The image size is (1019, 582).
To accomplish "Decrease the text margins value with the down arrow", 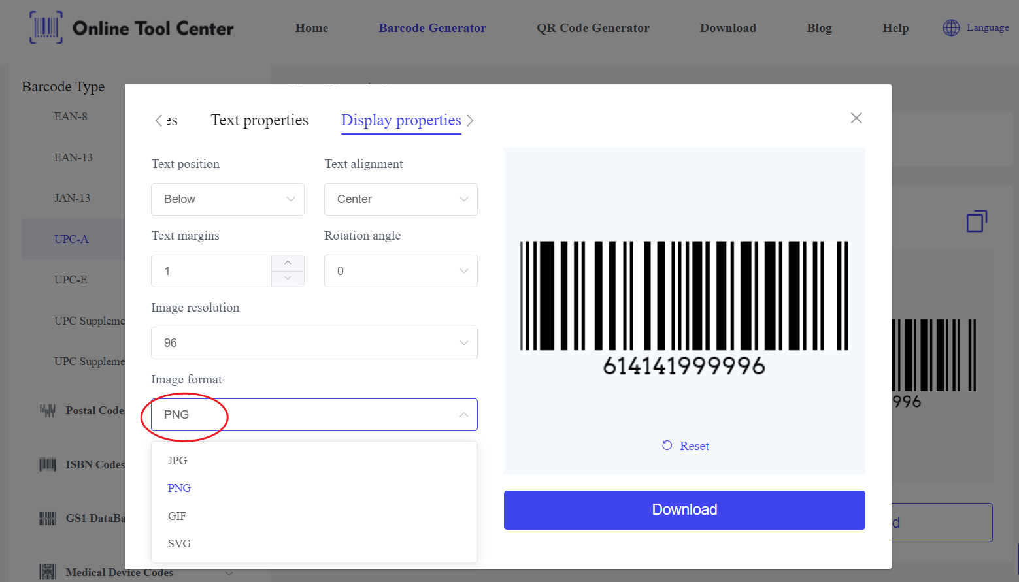I will [288, 279].
